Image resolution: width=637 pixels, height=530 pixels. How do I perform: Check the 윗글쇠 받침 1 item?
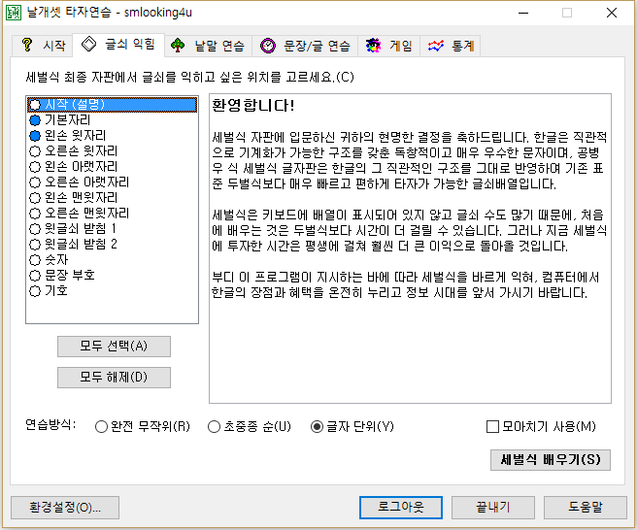(x=35, y=229)
